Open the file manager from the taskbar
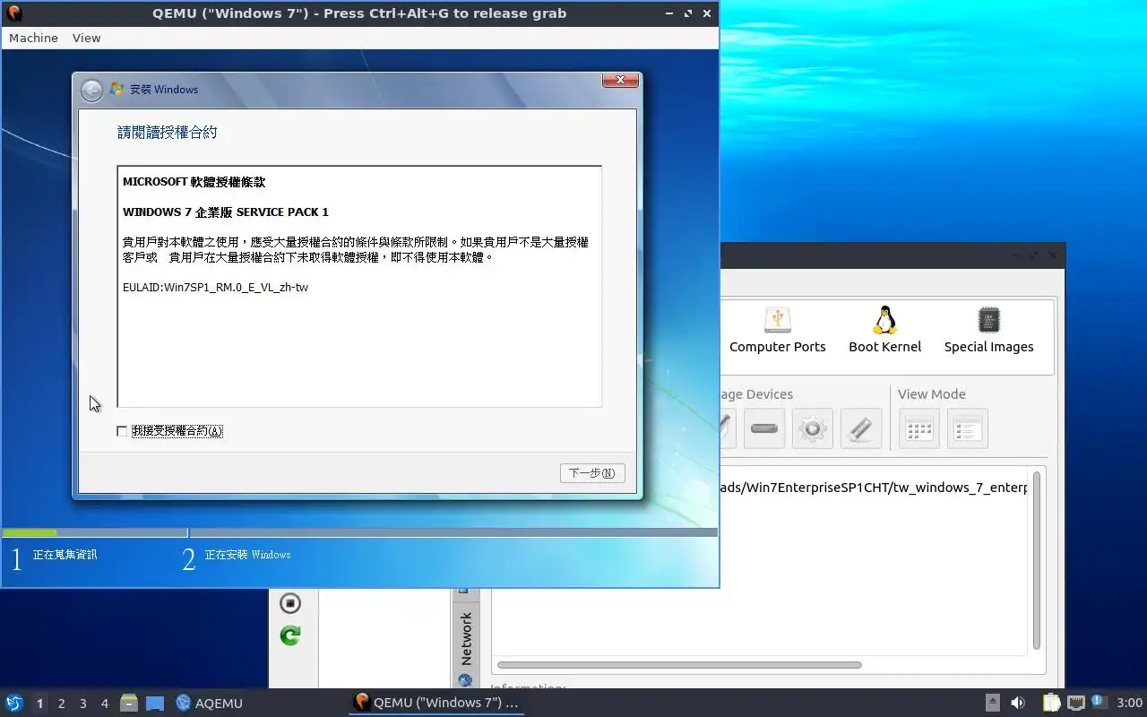Viewport: 1147px width, 717px height. (x=129, y=703)
